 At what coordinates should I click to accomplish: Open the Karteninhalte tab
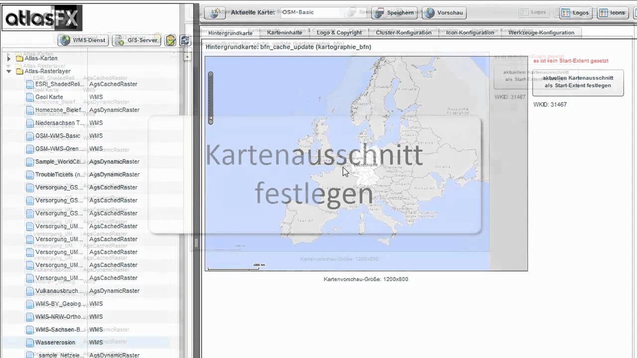coord(284,33)
